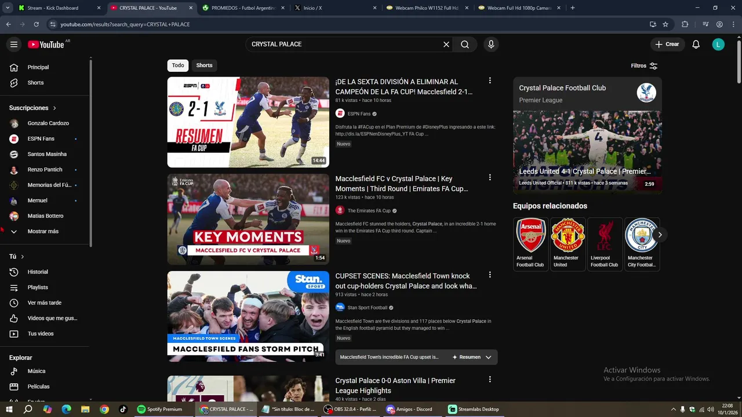Click the search magnifier button

pos(465,45)
